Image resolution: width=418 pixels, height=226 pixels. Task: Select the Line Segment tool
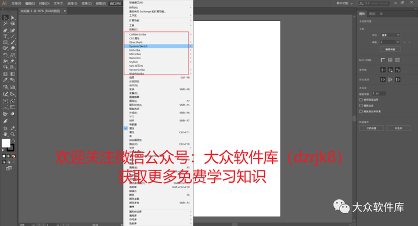[x=13, y=37]
